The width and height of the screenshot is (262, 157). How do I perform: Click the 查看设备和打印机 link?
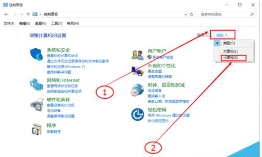61,105
